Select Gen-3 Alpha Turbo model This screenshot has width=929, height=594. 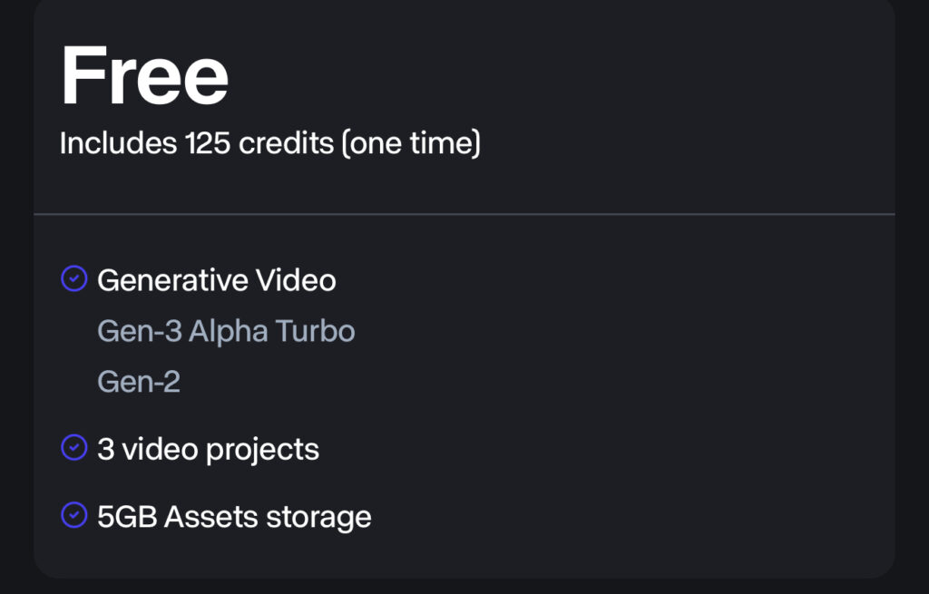226,331
